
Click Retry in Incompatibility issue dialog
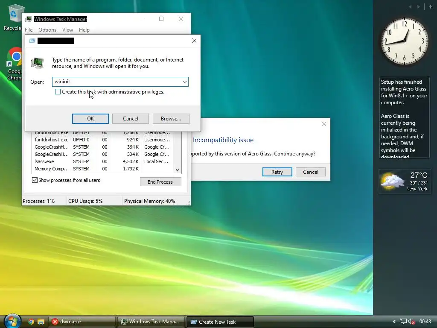[277, 172]
